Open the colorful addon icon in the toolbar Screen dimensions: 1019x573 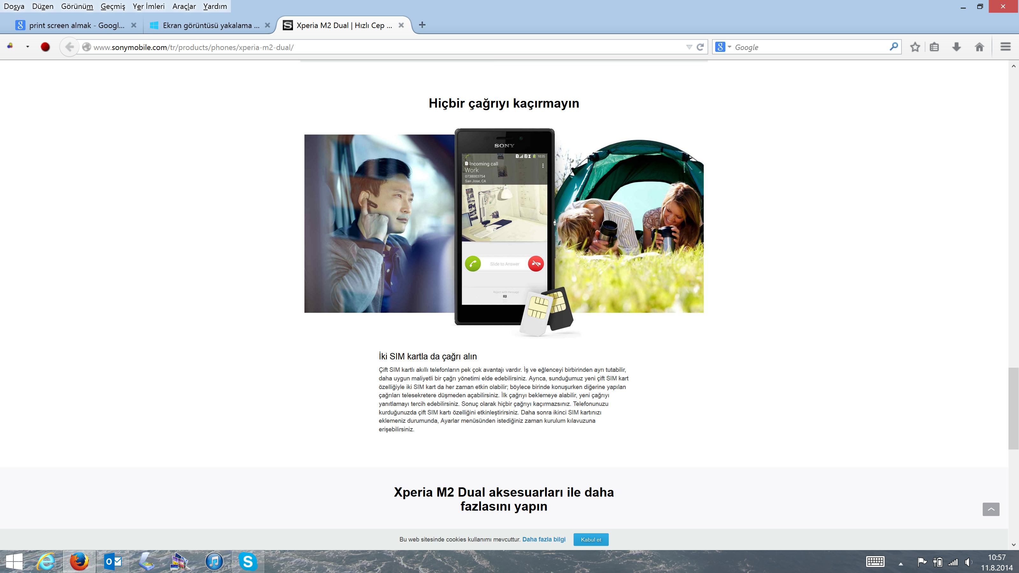click(10, 46)
